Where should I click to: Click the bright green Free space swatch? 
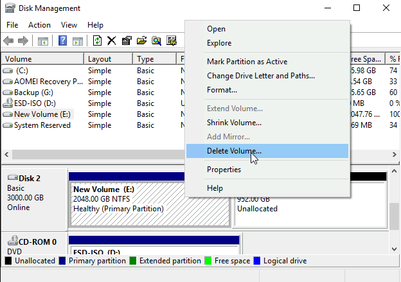(x=208, y=261)
